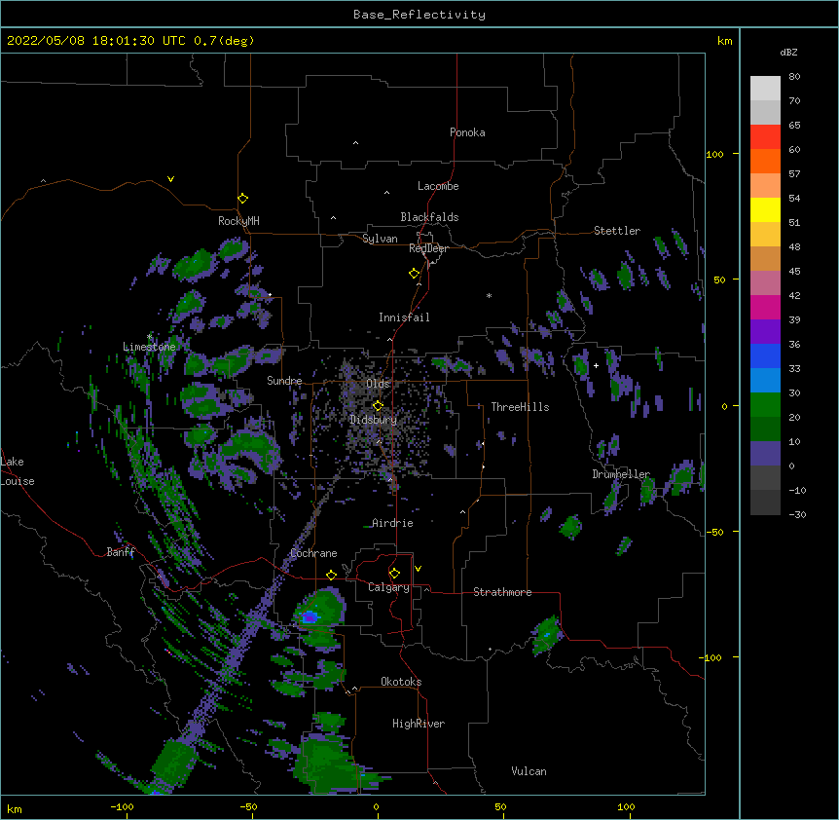Click the 100 tick on right axis
Viewport: 839px width, 820px height.
[714, 154]
